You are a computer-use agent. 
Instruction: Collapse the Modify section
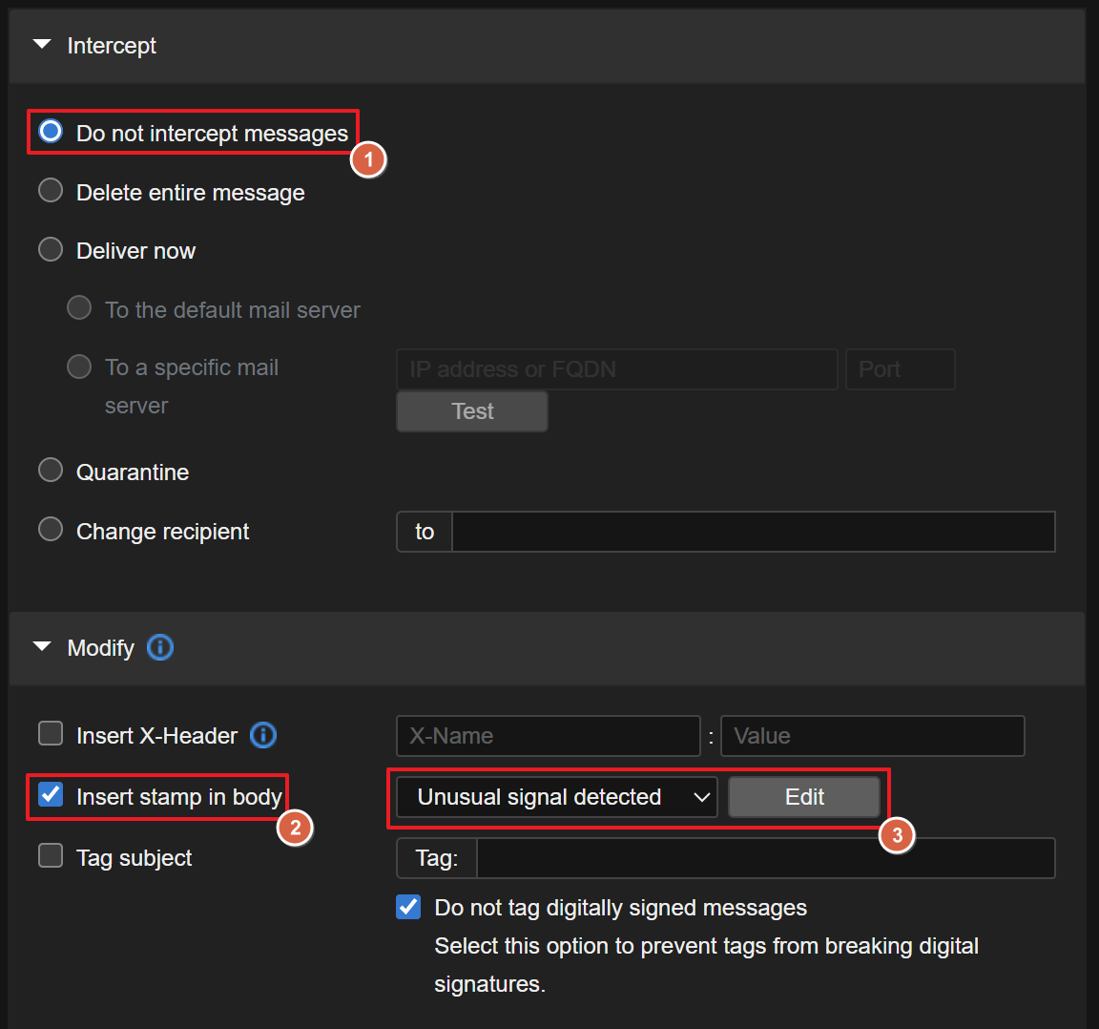point(42,647)
